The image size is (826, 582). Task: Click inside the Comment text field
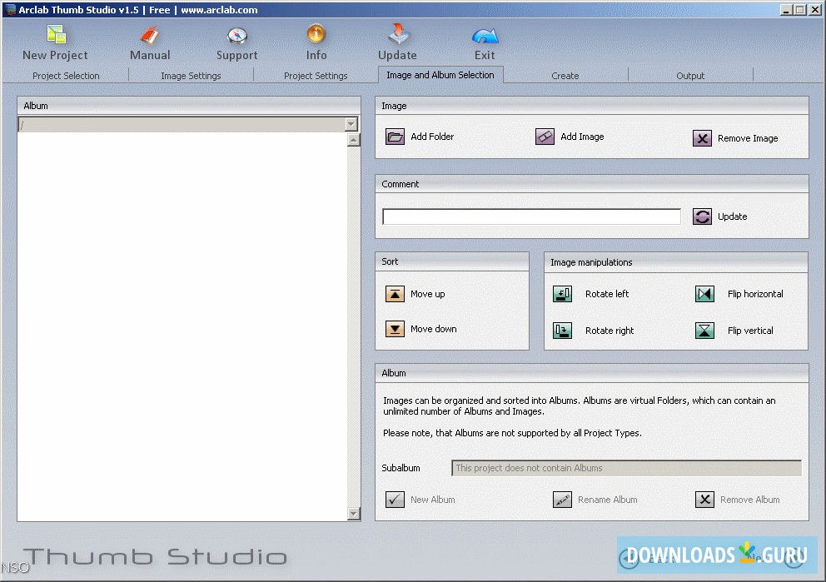coord(531,216)
